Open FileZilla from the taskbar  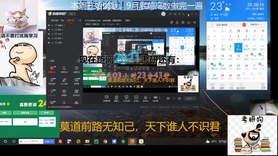pyautogui.click(x=60, y=141)
